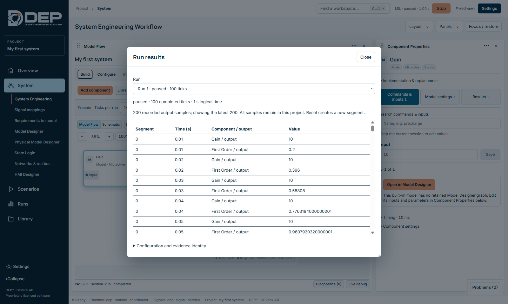Switch to Commands & inputs tab
508x304 pixels.
(x=400, y=97)
